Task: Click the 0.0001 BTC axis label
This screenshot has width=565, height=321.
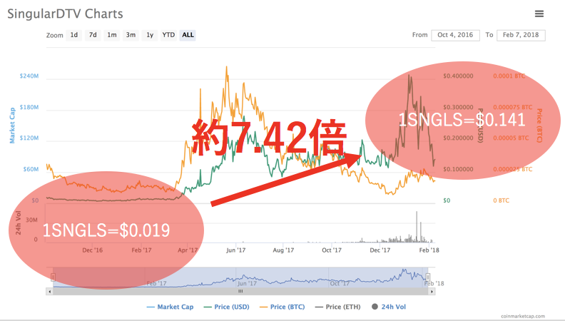Action: coord(509,76)
